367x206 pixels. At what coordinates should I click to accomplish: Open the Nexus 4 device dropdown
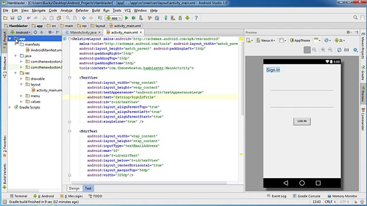point(266,40)
